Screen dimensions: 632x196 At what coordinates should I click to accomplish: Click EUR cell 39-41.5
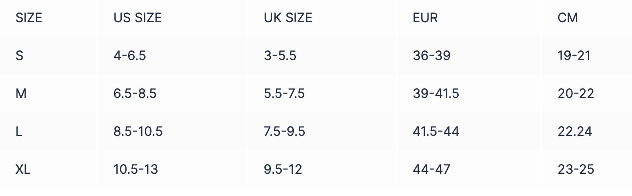(436, 94)
